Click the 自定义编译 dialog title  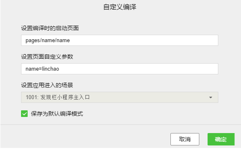click(120, 7)
